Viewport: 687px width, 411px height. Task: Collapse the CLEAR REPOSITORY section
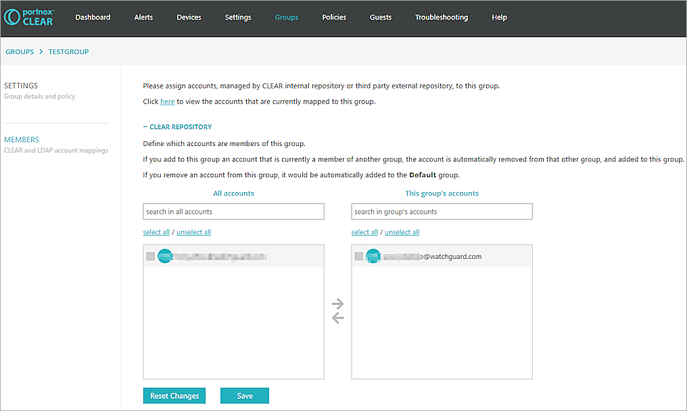point(145,126)
